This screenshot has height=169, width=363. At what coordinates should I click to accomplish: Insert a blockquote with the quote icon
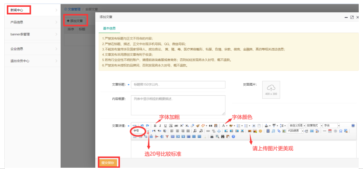click(x=211, y=126)
